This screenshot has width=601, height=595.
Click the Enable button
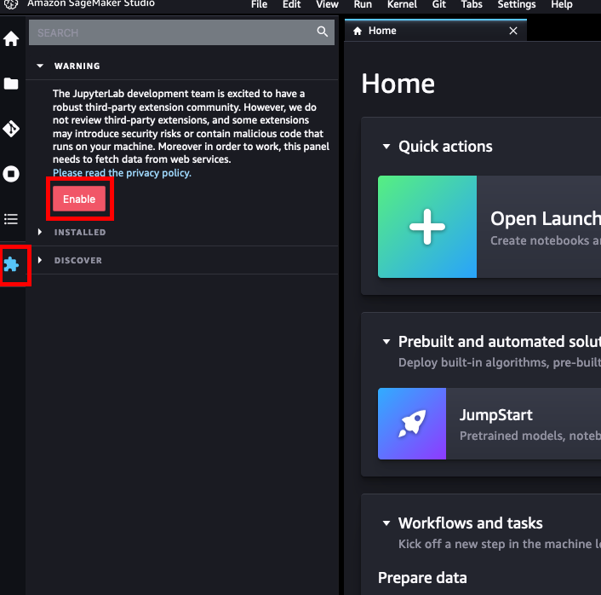79,199
